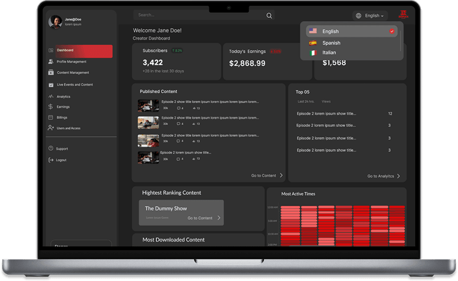Switch to the Views tab in Top 05
The height and width of the screenshot is (281, 458).
[x=326, y=101]
